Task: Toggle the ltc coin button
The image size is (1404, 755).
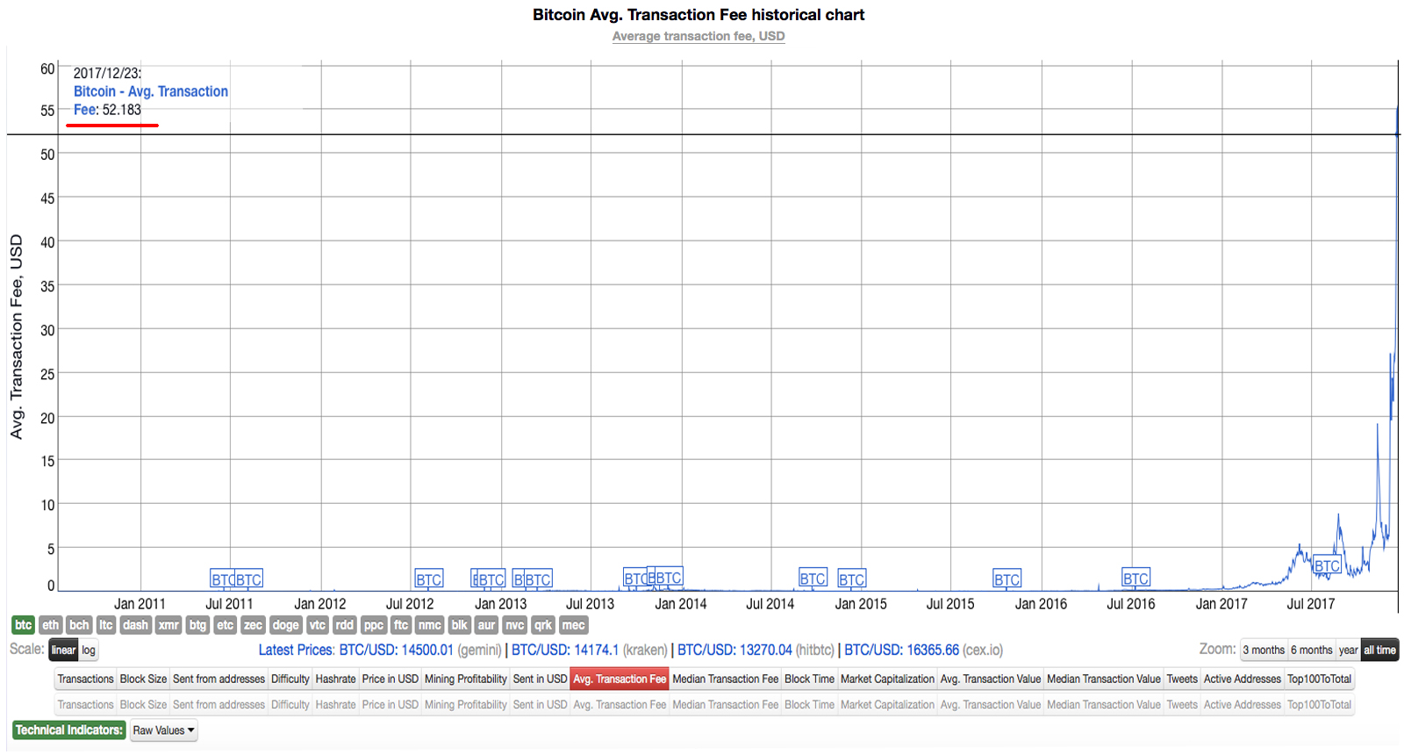Action: (106, 625)
